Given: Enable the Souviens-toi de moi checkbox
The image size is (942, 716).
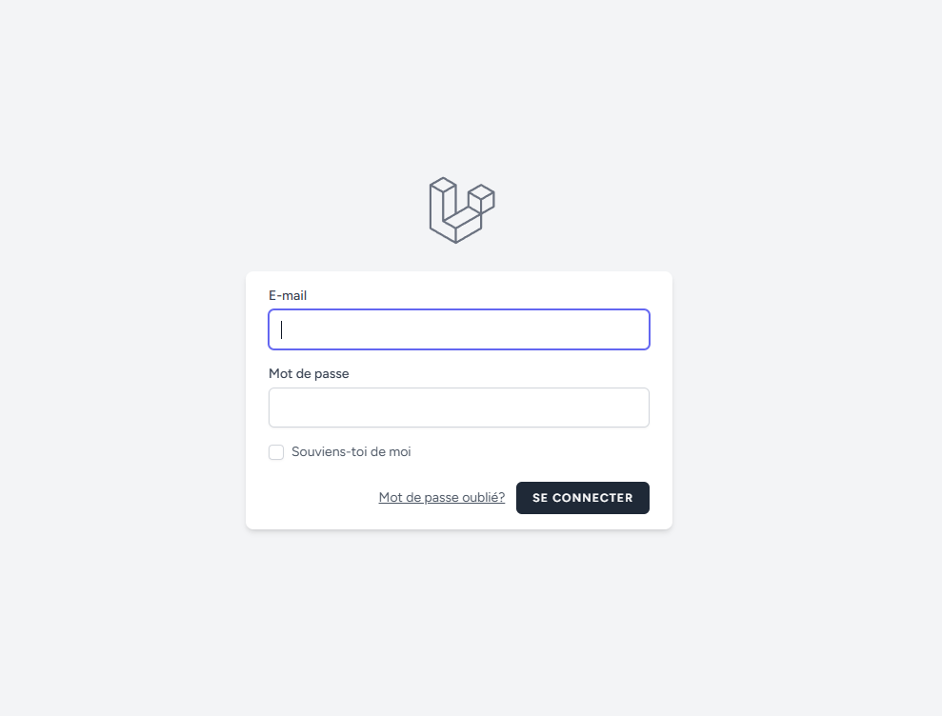Looking at the screenshot, I should pos(276,452).
